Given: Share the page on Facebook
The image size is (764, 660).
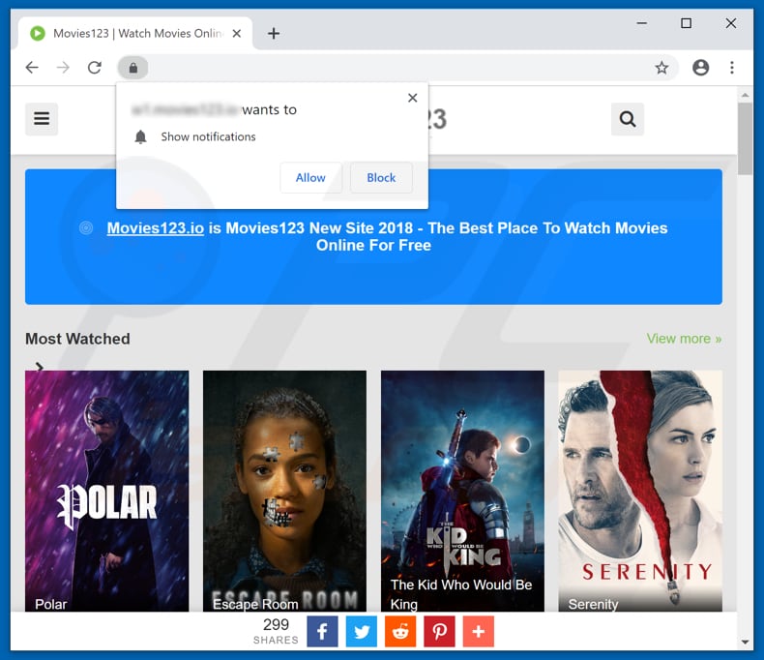Looking at the screenshot, I should 322,632.
